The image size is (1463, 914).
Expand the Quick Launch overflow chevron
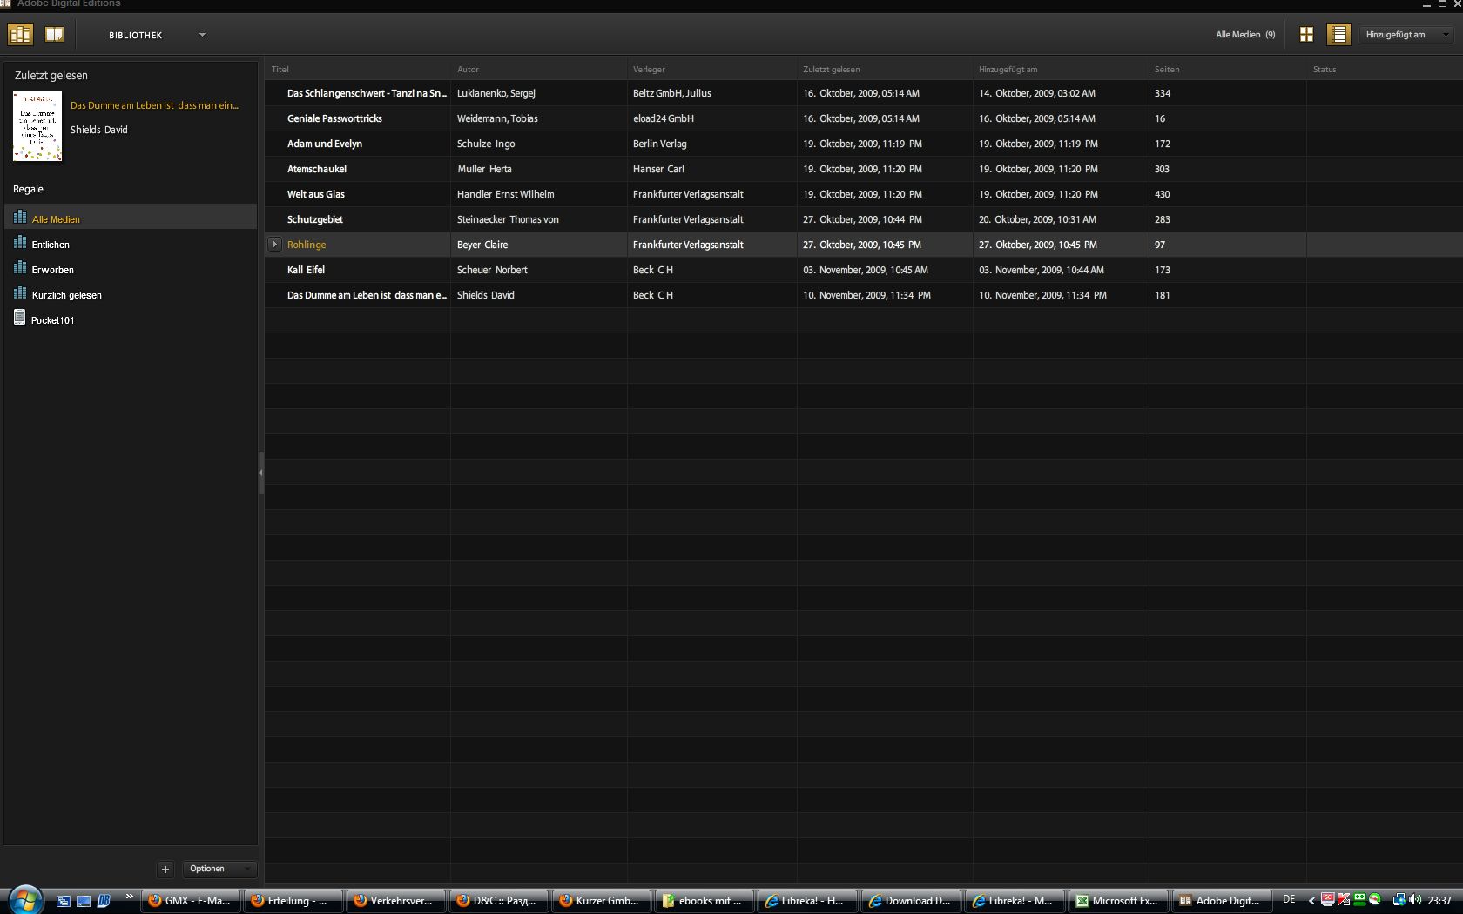point(130,897)
